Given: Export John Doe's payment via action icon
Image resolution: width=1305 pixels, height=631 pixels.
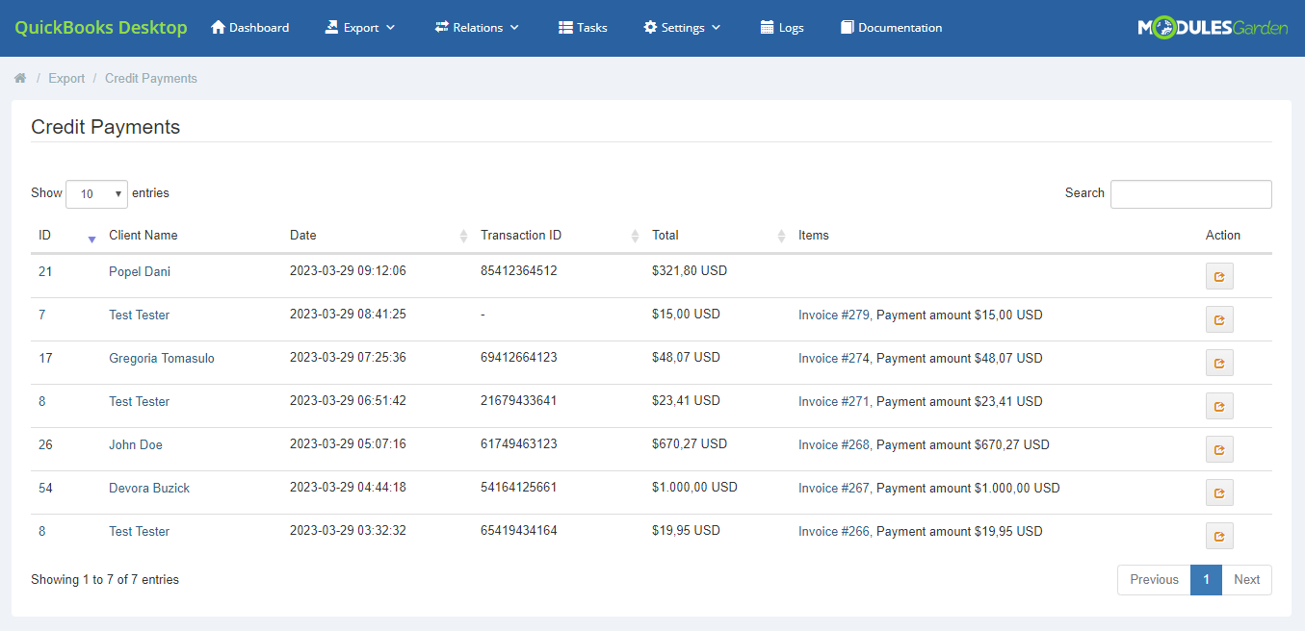Looking at the screenshot, I should tap(1219, 449).
